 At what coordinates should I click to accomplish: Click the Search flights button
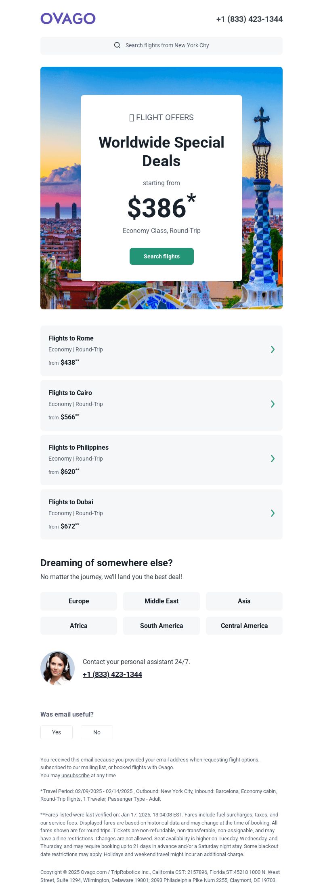click(161, 256)
